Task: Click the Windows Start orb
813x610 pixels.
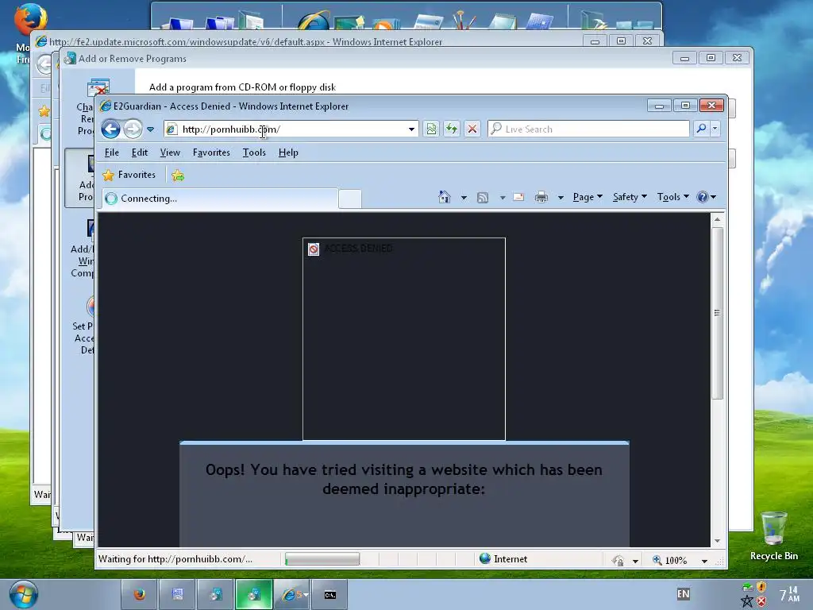Action: (x=23, y=594)
